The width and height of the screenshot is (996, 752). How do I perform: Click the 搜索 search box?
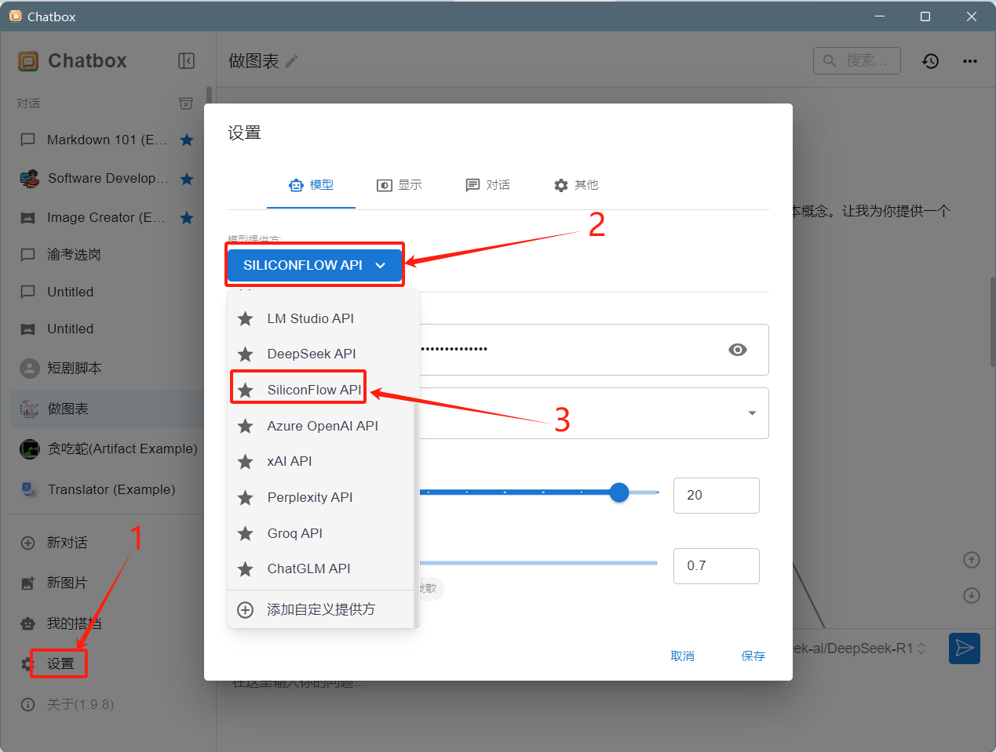[x=857, y=60]
